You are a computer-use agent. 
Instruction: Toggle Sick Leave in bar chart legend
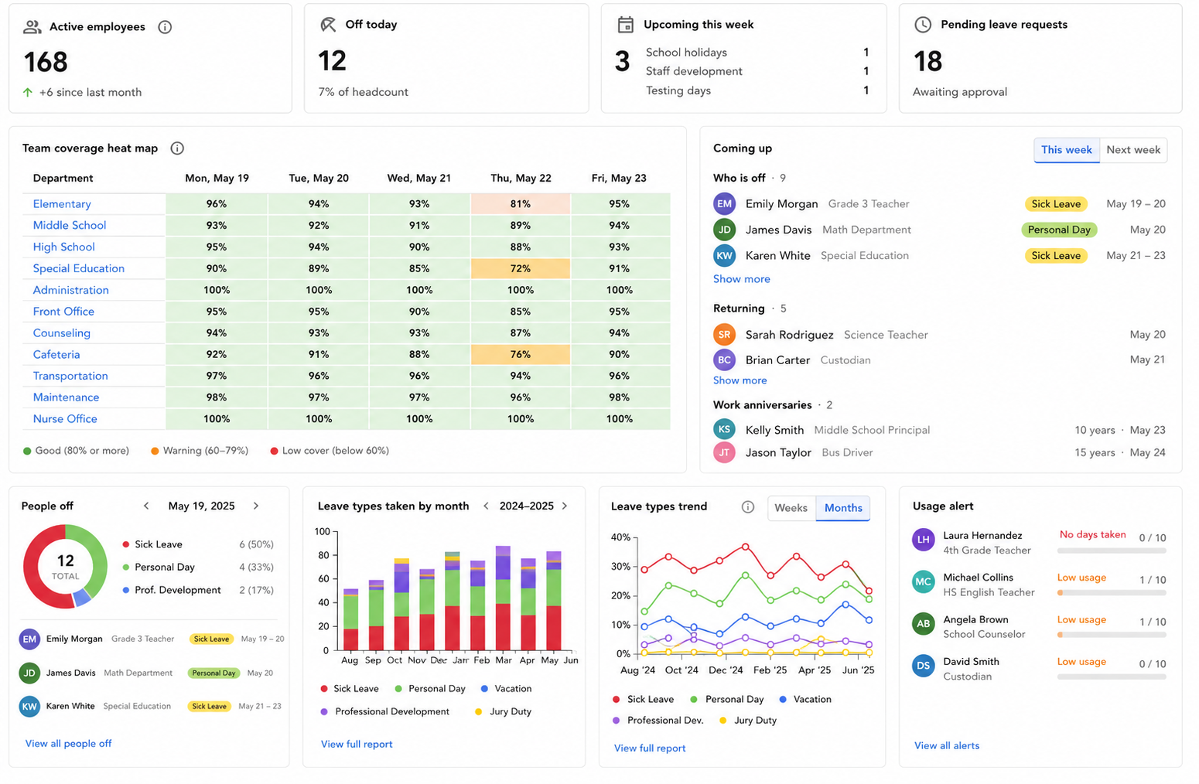[x=349, y=689]
